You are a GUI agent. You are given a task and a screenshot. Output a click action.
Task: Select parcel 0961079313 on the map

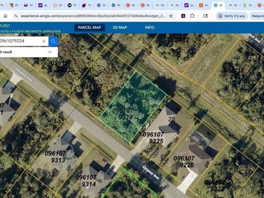[63, 155]
